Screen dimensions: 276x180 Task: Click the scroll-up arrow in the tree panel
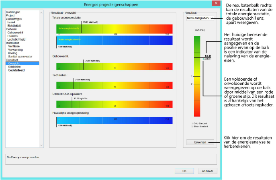tap(41, 13)
